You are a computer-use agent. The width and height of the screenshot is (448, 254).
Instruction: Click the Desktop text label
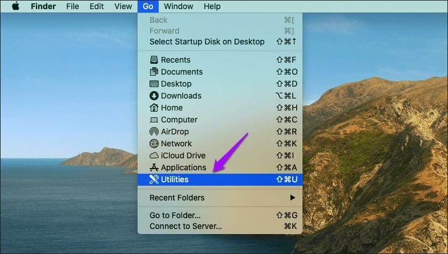[x=176, y=84]
